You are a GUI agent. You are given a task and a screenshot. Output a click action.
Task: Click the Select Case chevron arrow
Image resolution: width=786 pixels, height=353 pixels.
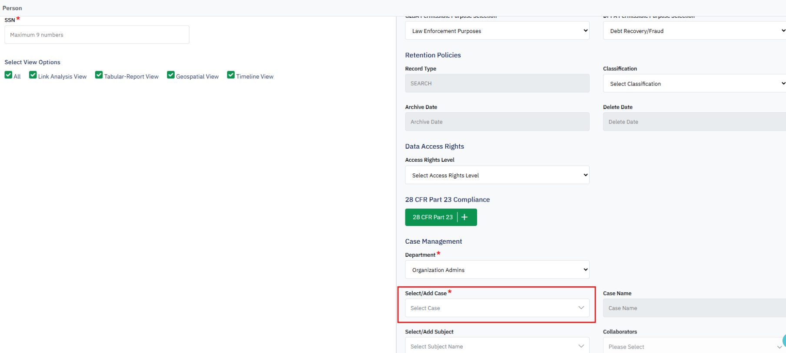581,308
